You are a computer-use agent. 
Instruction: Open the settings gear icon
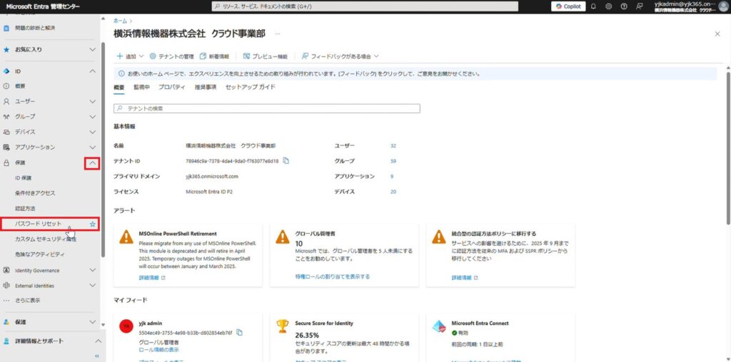pyautogui.click(x=608, y=6)
